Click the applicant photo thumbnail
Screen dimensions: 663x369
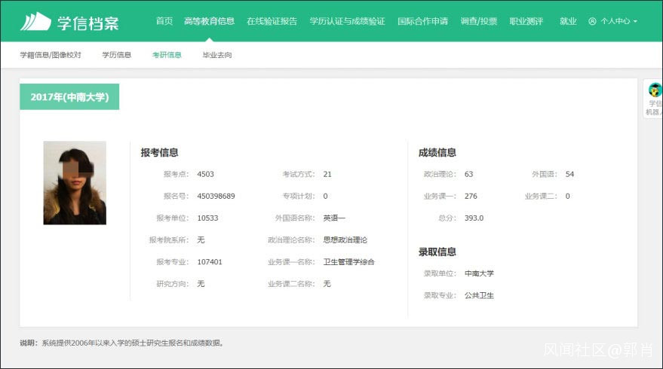pos(75,183)
